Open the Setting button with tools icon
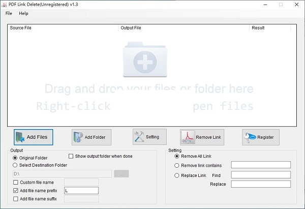The height and width of the screenshot is (209, 305). click(x=149, y=137)
